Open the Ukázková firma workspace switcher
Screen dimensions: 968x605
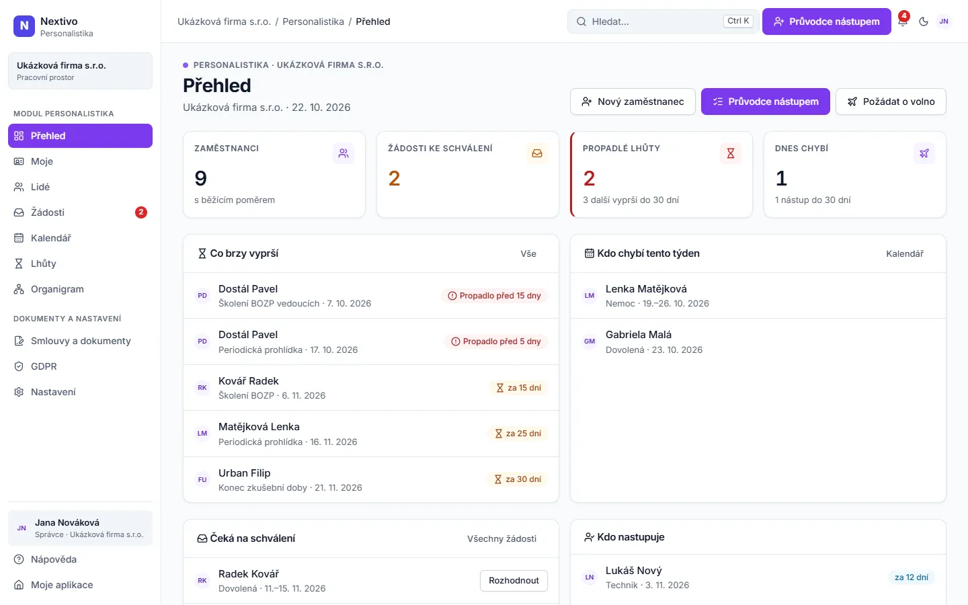[x=80, y=71]
